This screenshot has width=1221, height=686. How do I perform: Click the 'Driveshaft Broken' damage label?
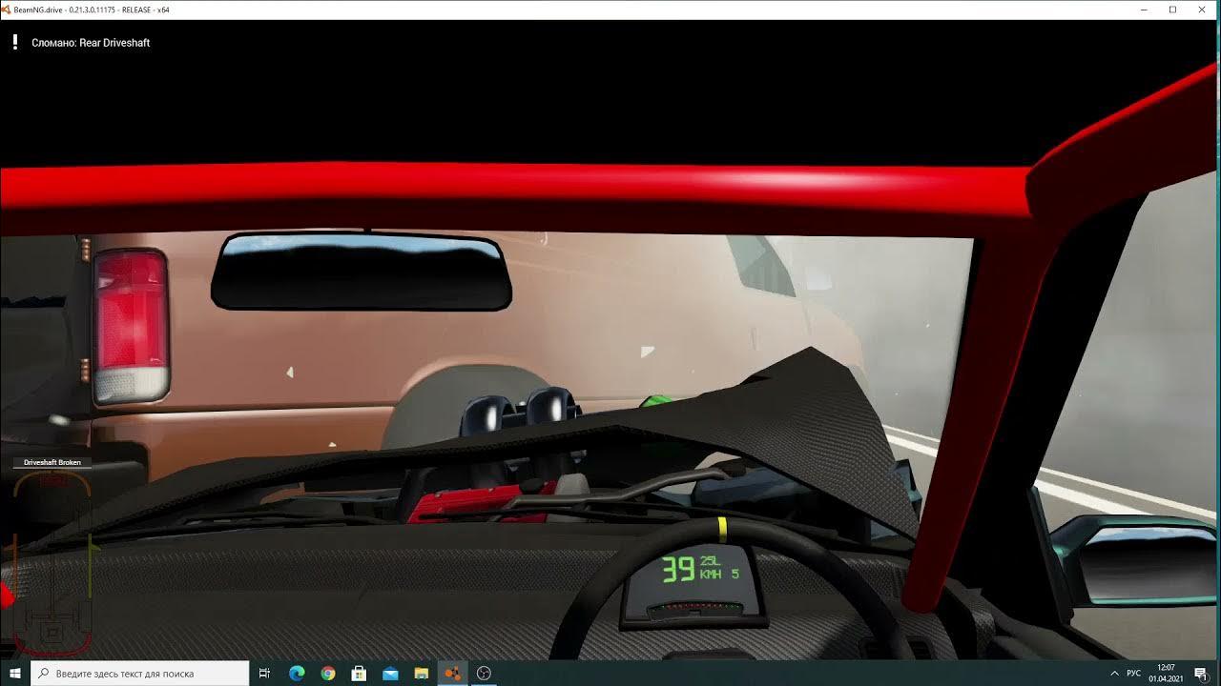point(52,462)
